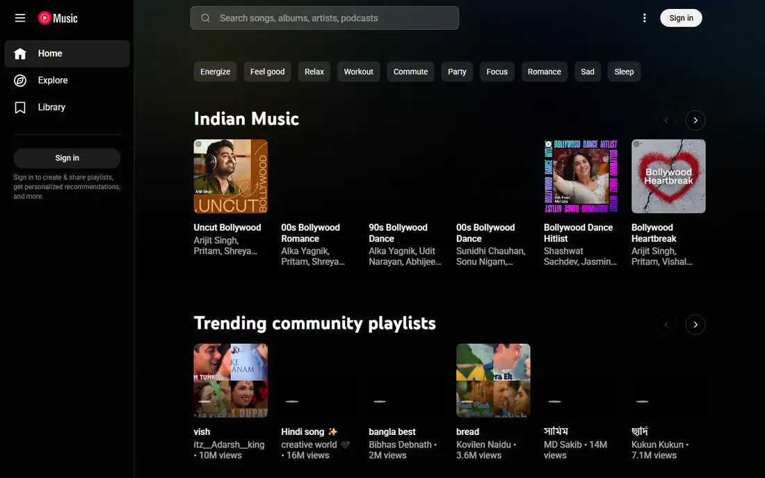Open the সামিম playlist title
765x478 pixels.
(x=556, y=431)
